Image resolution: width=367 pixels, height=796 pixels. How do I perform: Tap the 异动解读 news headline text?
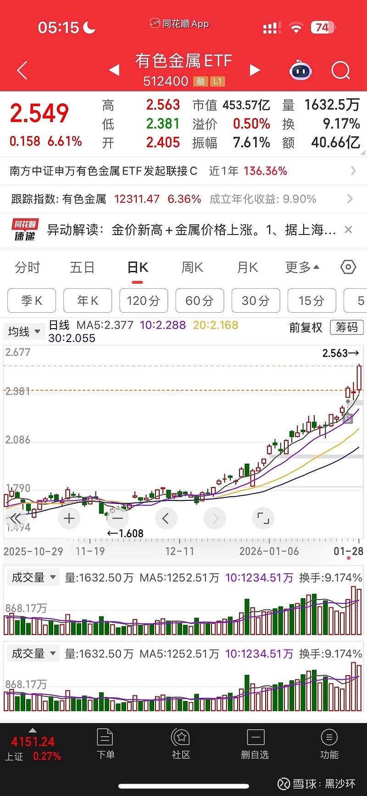191,230
